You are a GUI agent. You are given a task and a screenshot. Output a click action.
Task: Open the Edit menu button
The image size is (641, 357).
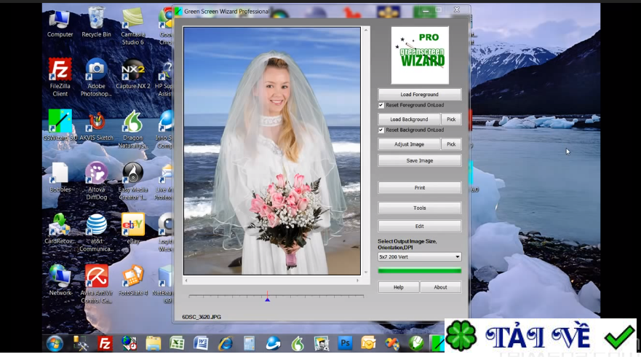419,227
